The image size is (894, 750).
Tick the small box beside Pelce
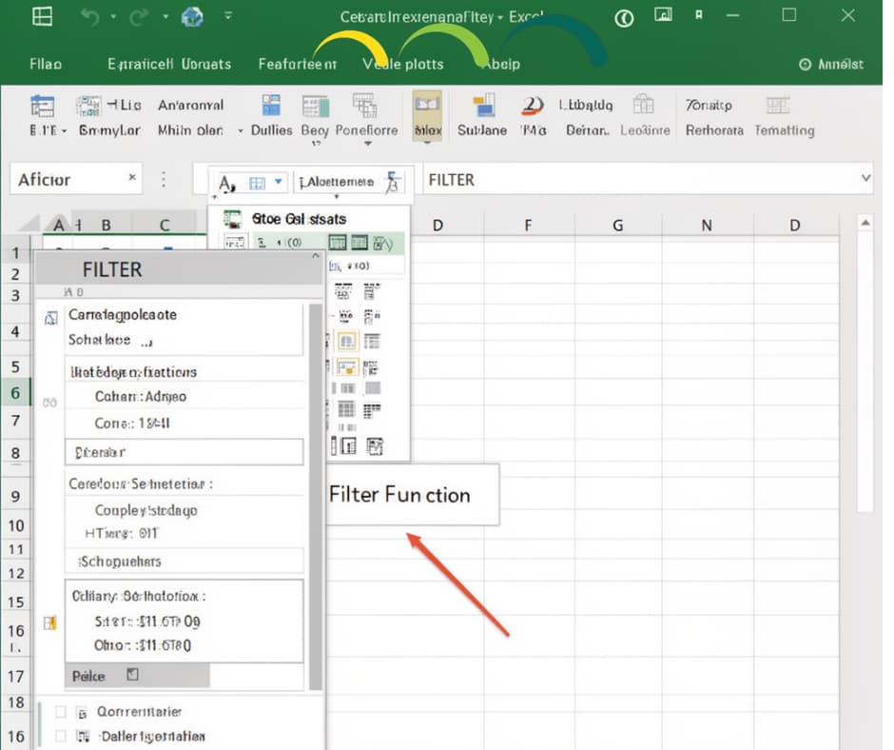[132, 675]
